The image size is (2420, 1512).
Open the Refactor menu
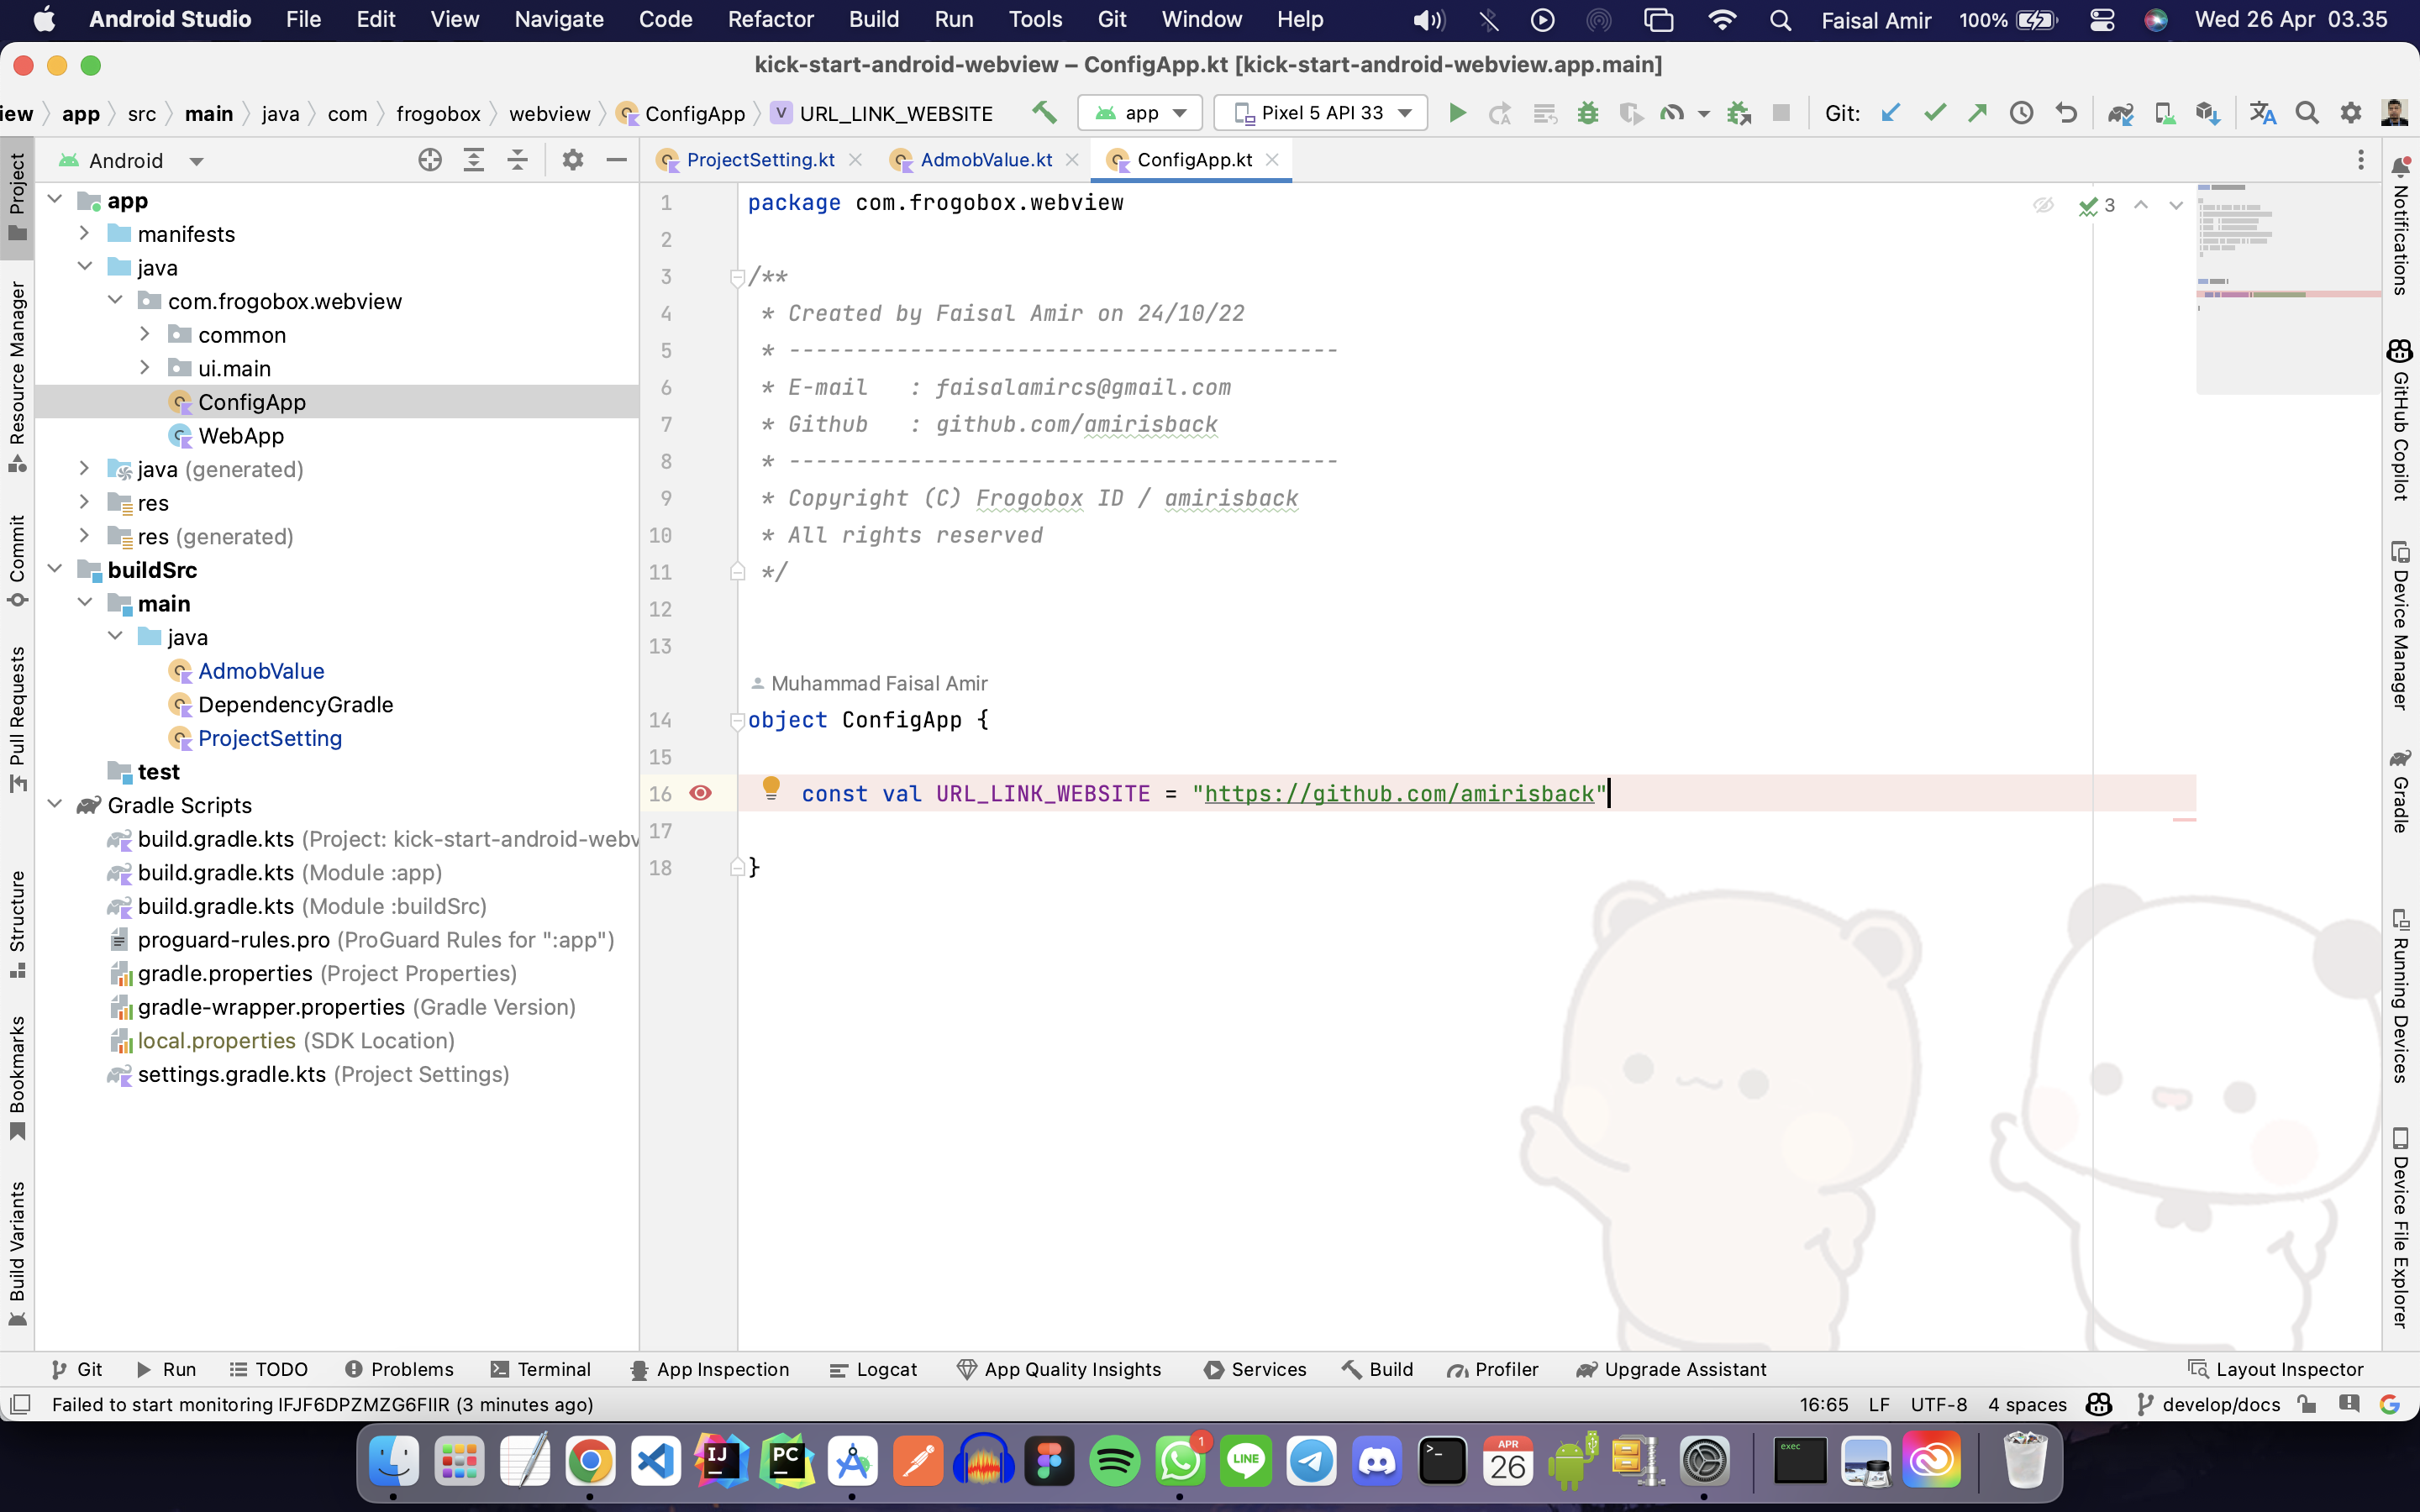(x=770, y=19)
